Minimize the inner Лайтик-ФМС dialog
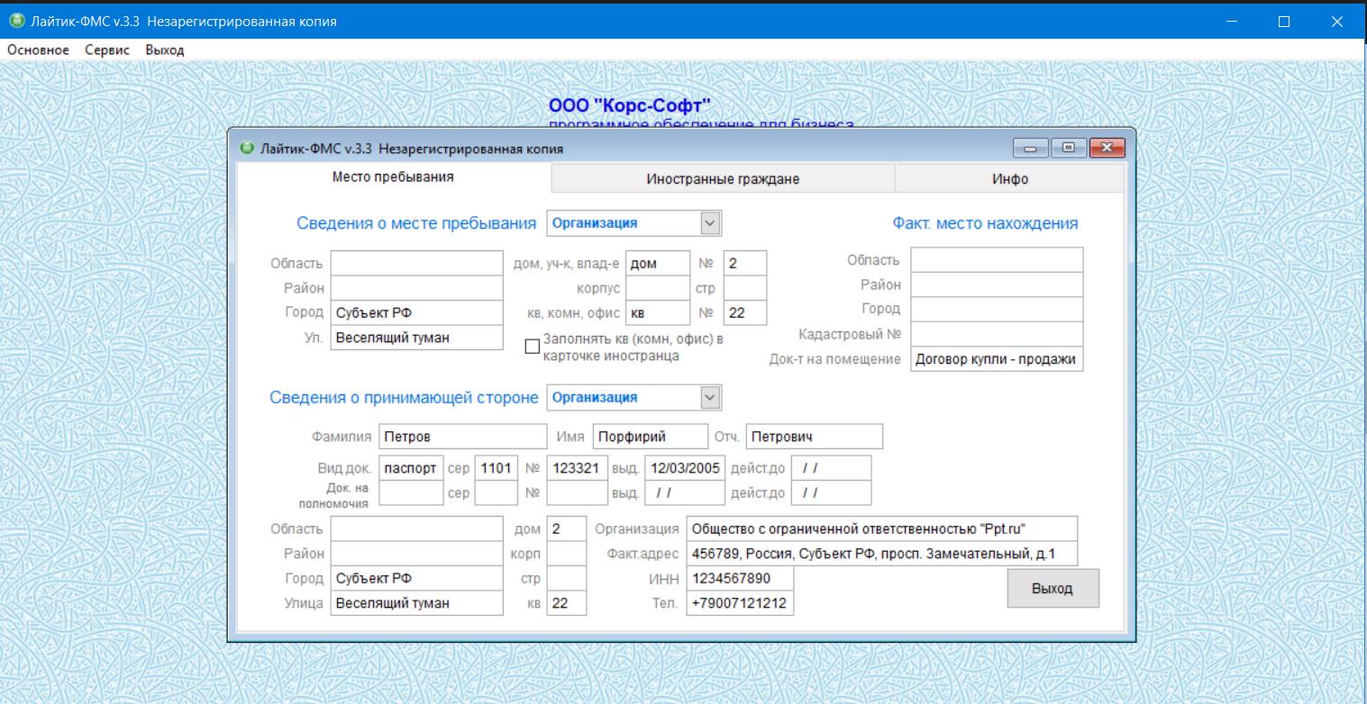Image resolution: width=1367 pixels, height=704 pixels. (1030, 149)
